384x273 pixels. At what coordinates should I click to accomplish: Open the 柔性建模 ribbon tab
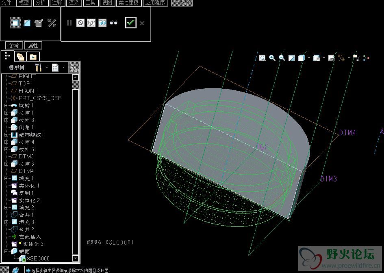128,3
